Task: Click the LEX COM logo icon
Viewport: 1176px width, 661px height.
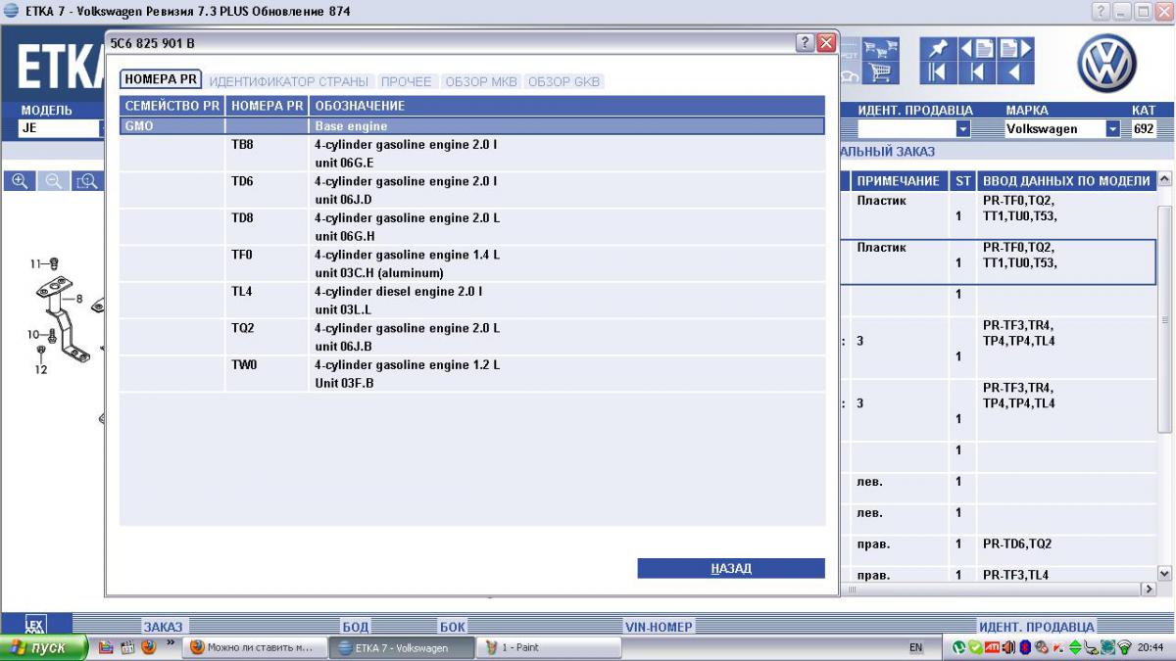Action: click(35, 626)
